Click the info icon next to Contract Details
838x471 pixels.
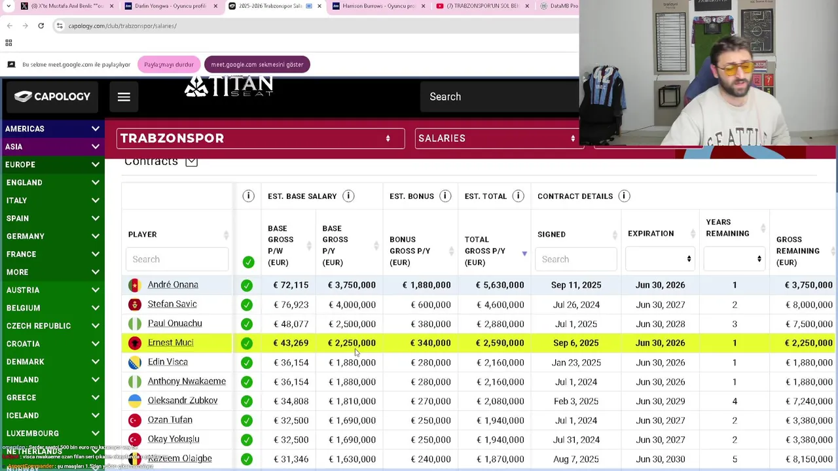[624, 196]
